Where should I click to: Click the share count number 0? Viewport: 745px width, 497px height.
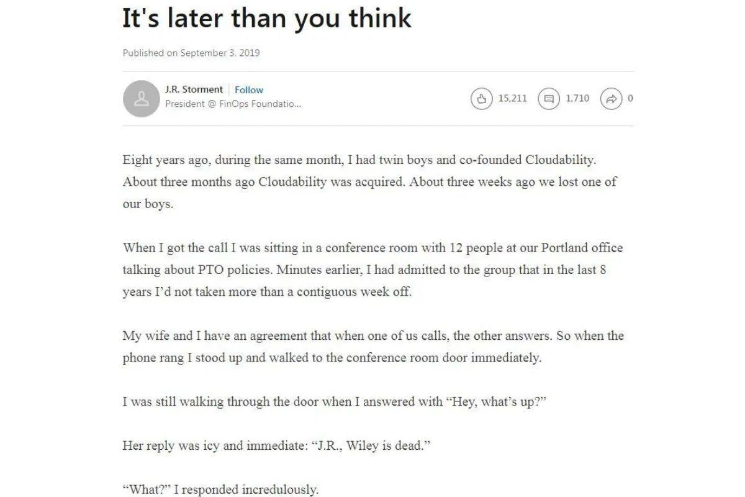(630, 99)
